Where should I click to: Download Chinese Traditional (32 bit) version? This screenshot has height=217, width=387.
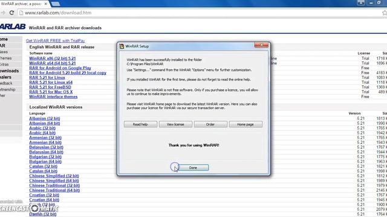[x=54, y=186]
